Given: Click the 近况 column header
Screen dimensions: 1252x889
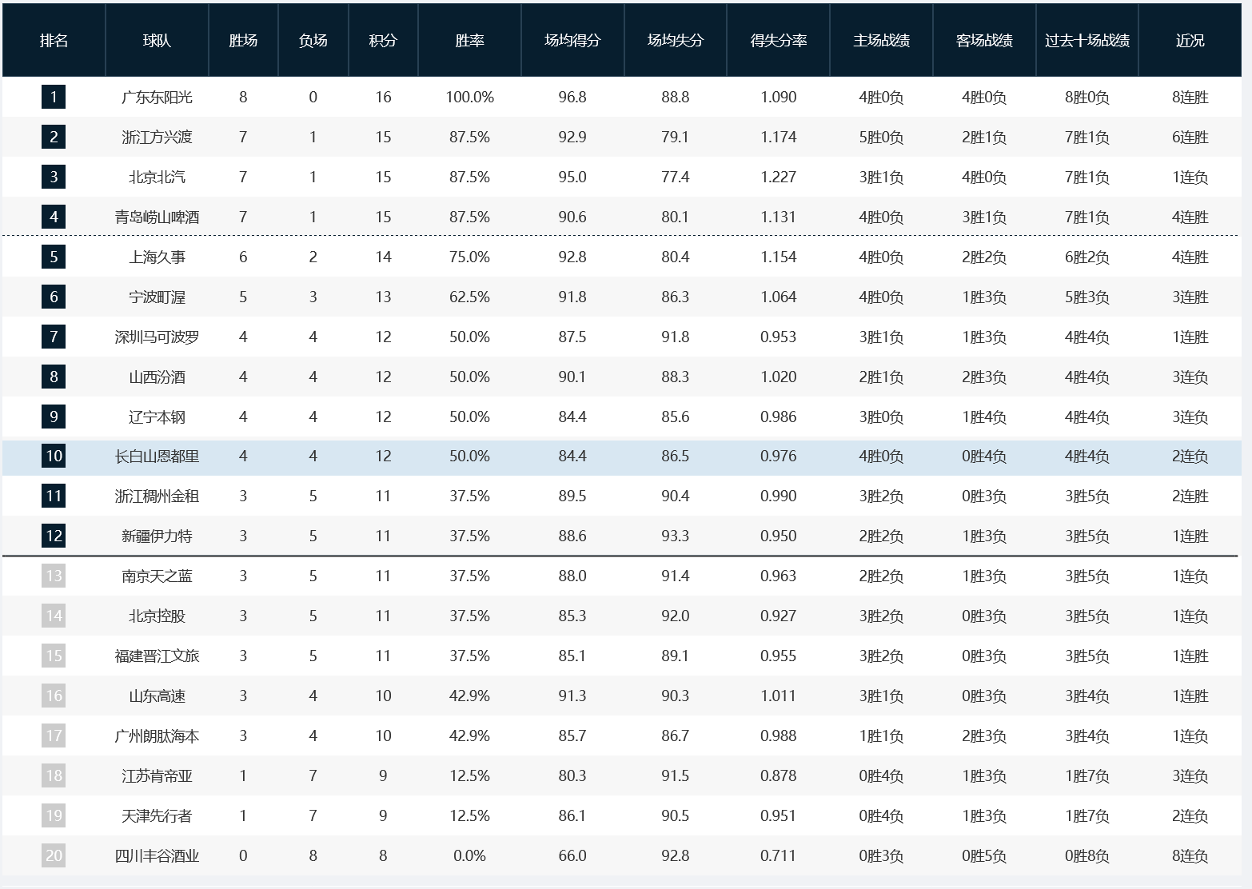Looking at the screenshot, I should (1190, 41).
